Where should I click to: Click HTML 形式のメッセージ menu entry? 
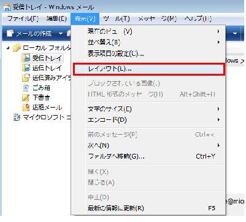click(x=148, y=94)
